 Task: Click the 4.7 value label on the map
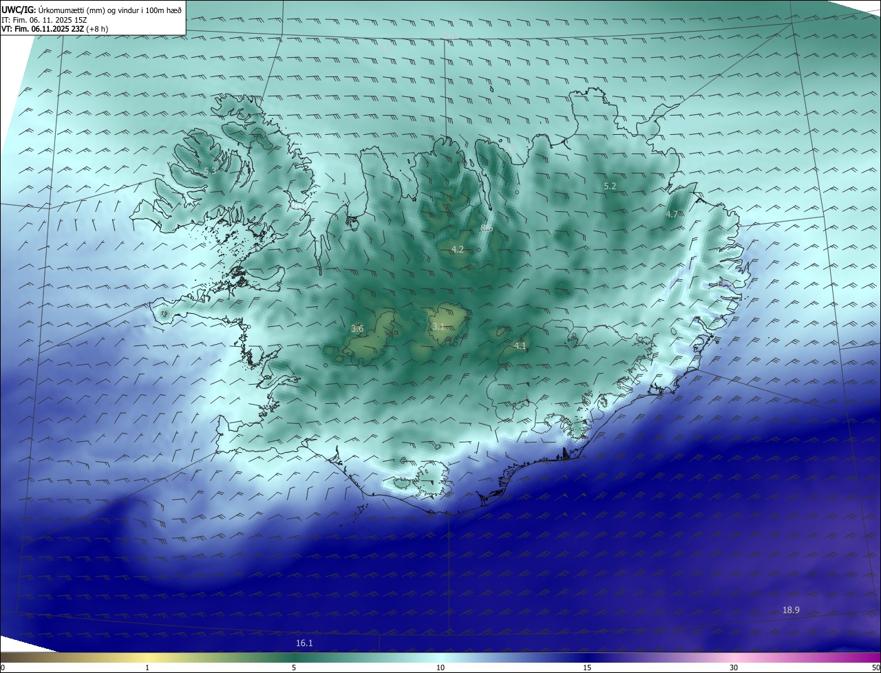[672, 214]
